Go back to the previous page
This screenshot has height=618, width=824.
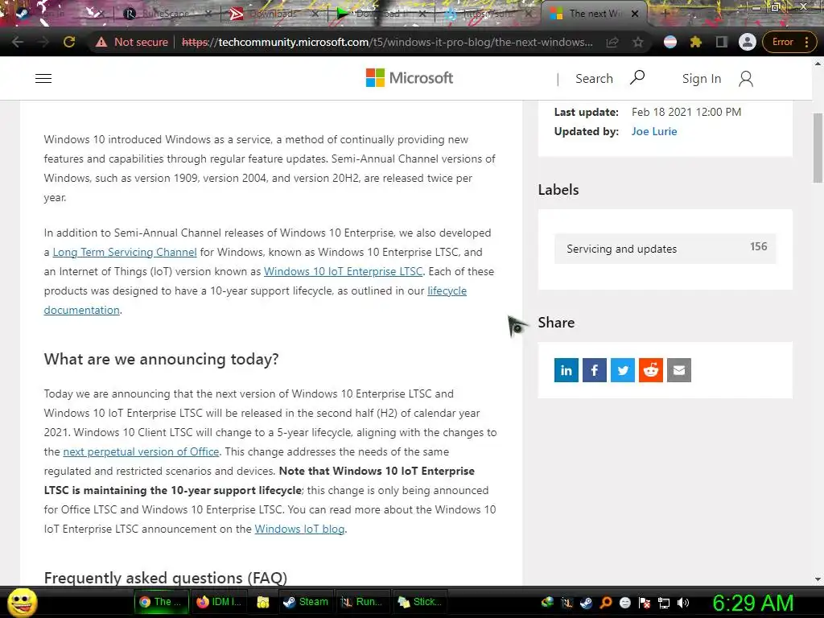point(18,42)
